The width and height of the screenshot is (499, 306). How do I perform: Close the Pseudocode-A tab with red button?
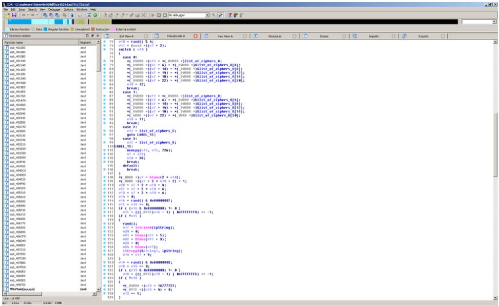click(196, 36)
